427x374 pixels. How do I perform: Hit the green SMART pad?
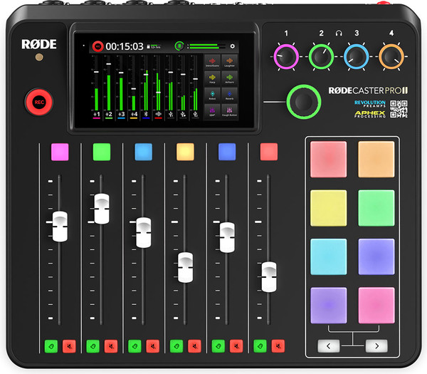click(376, 208)
